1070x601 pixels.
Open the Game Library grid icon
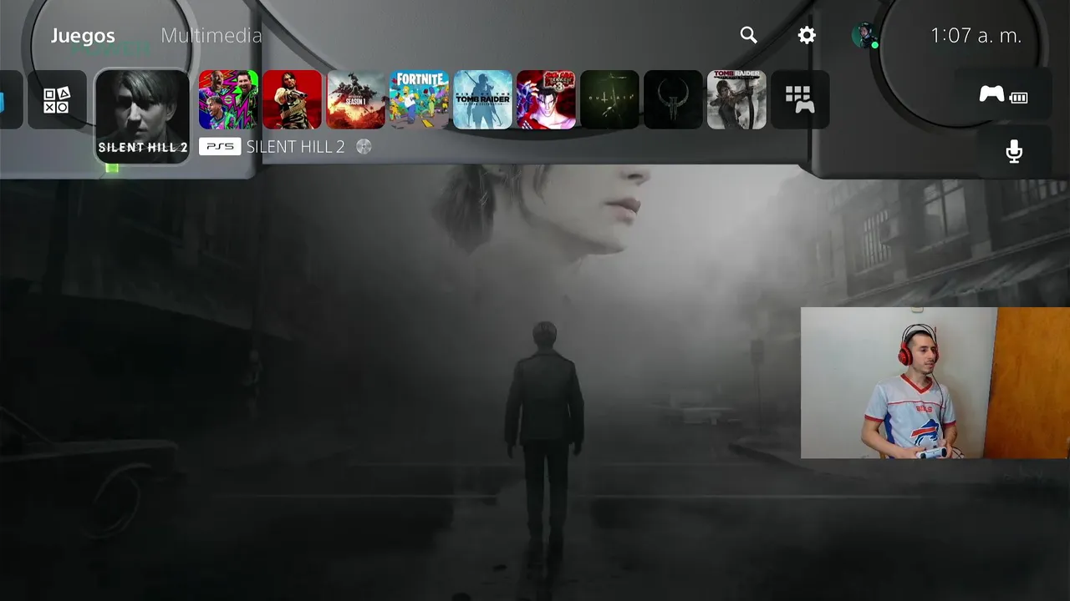800,99
